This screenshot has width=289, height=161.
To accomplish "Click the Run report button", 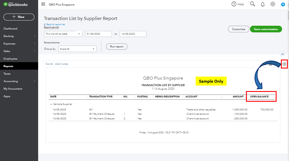I will click(117, 47).
